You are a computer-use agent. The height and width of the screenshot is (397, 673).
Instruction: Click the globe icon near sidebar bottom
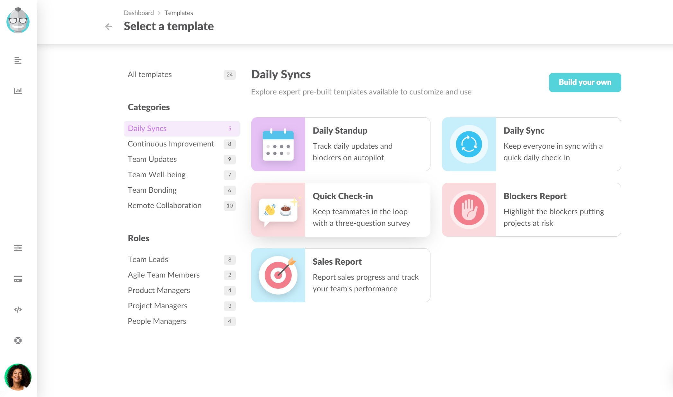click(18, 340)
